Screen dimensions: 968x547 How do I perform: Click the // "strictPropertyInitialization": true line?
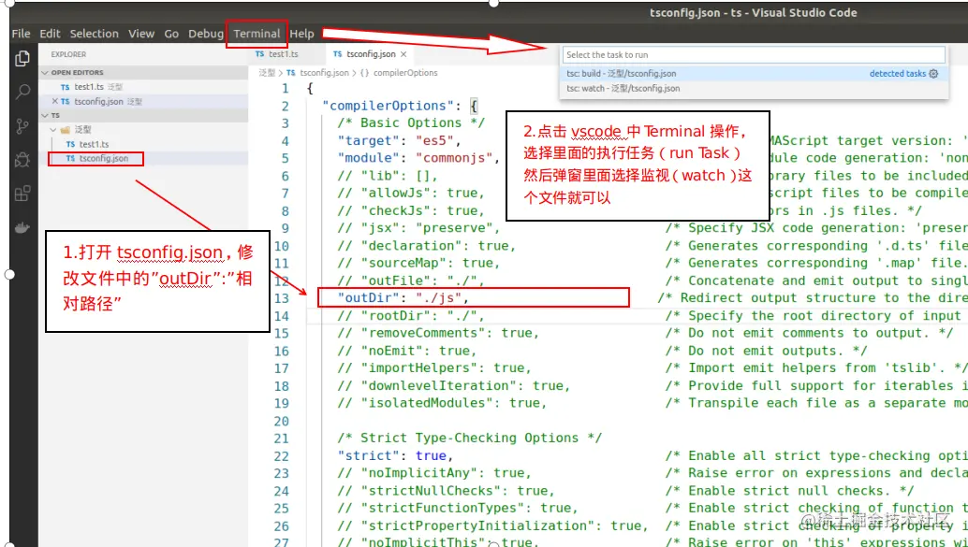492,526
